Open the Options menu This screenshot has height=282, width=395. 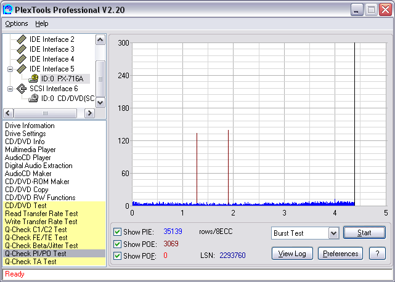[x=17, y=23]
